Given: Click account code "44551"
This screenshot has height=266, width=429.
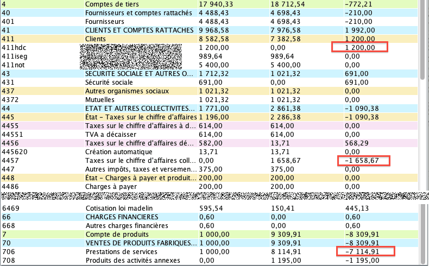Looking at the screenshot, I should (x=12, y=135).
